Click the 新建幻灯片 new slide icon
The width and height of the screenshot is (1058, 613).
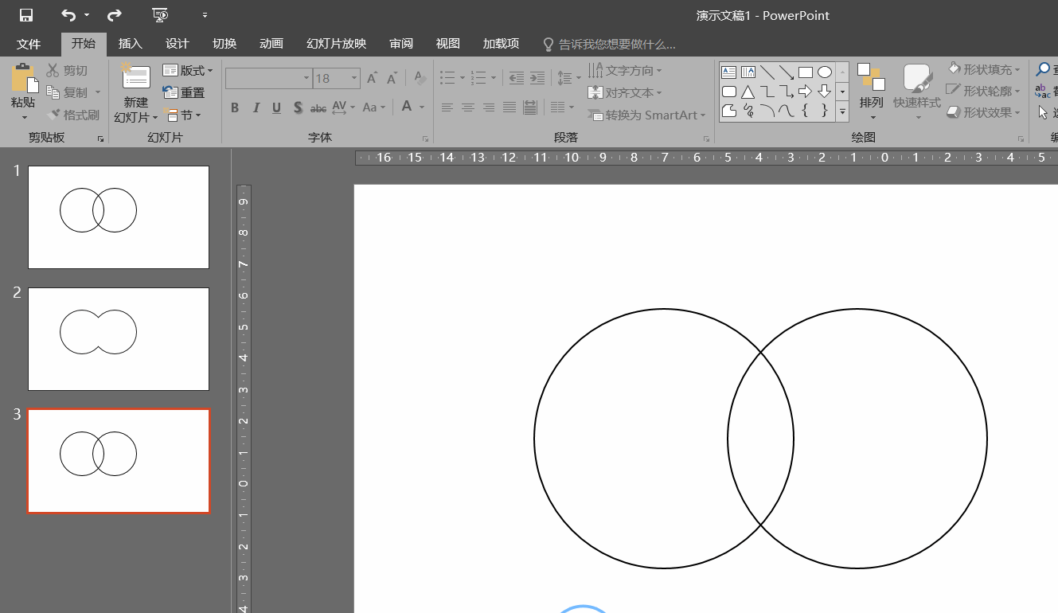click(x=136, y=78)
